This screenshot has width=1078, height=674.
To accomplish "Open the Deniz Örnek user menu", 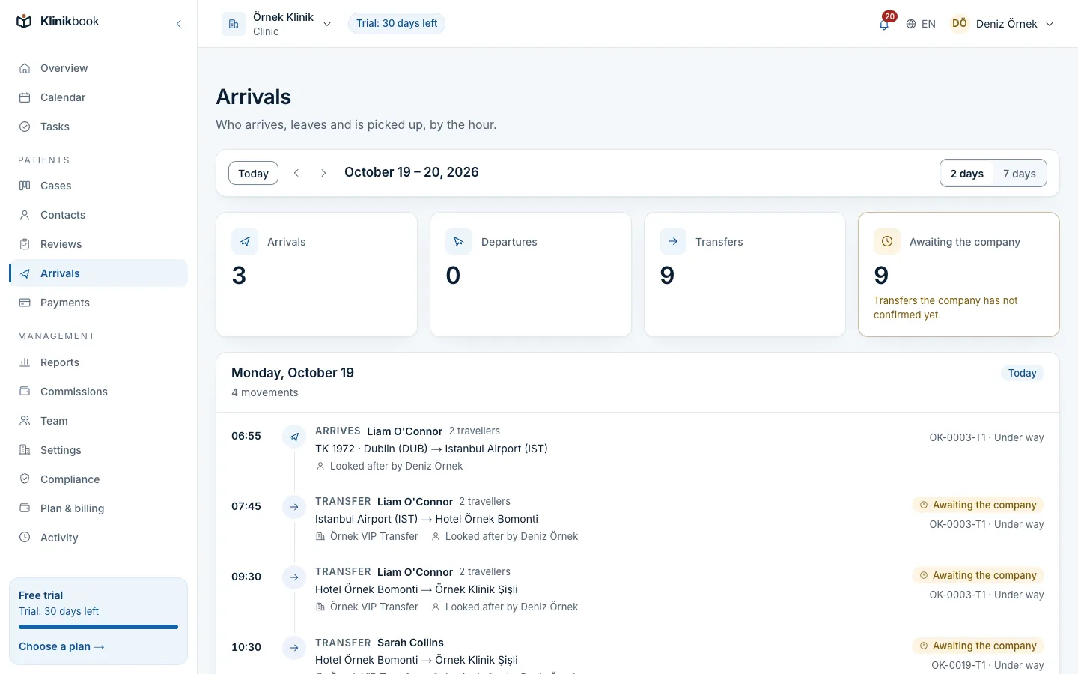I will click(x=1002, y=24).
